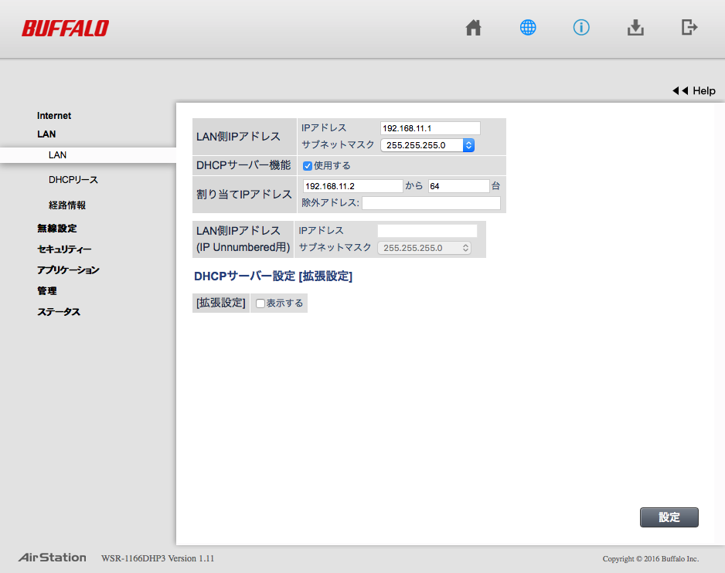Click the LAN IP address field 192.168.11.1
725x573 pixels.
click(x=430, y=128)
